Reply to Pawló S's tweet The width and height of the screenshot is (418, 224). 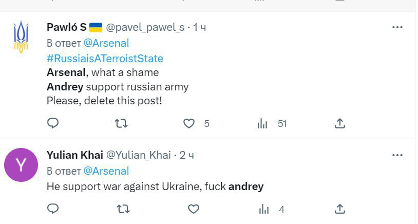pyautogui.click(x=53, y=123)
